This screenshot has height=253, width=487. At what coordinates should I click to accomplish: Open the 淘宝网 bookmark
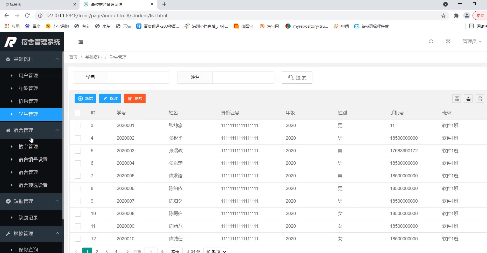(x=269, y=26)
